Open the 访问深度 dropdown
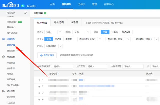This screenshot has width=160, height=105. 118,39
